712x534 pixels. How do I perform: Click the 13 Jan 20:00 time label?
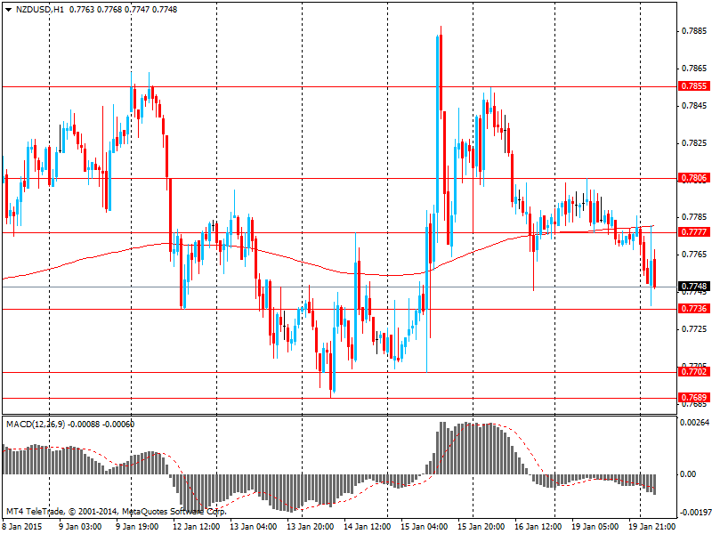pos(311,526)
